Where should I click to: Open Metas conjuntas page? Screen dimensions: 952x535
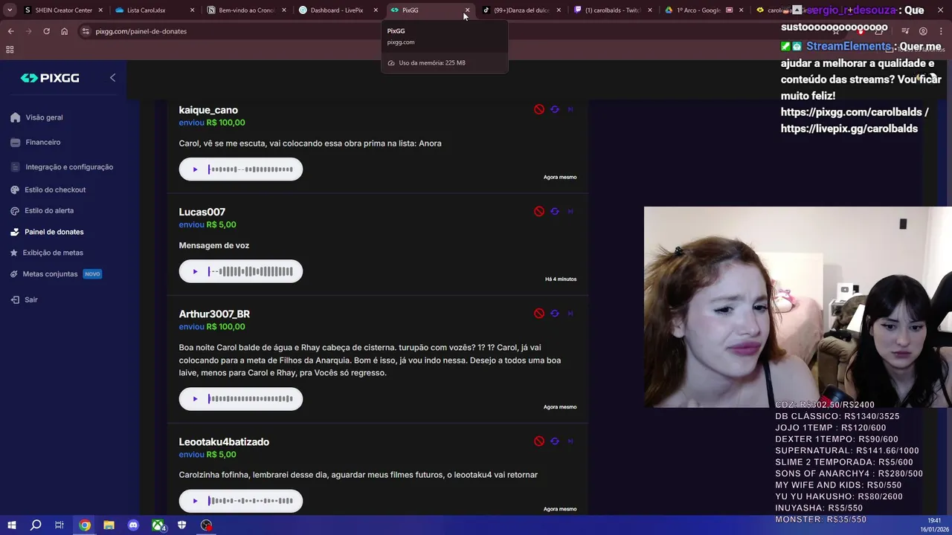[56, 274]
